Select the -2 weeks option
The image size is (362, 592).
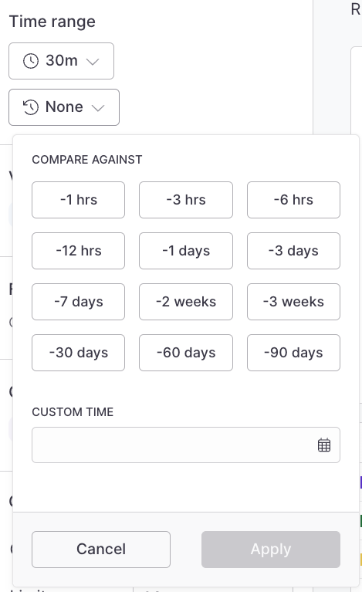[186, 302]
